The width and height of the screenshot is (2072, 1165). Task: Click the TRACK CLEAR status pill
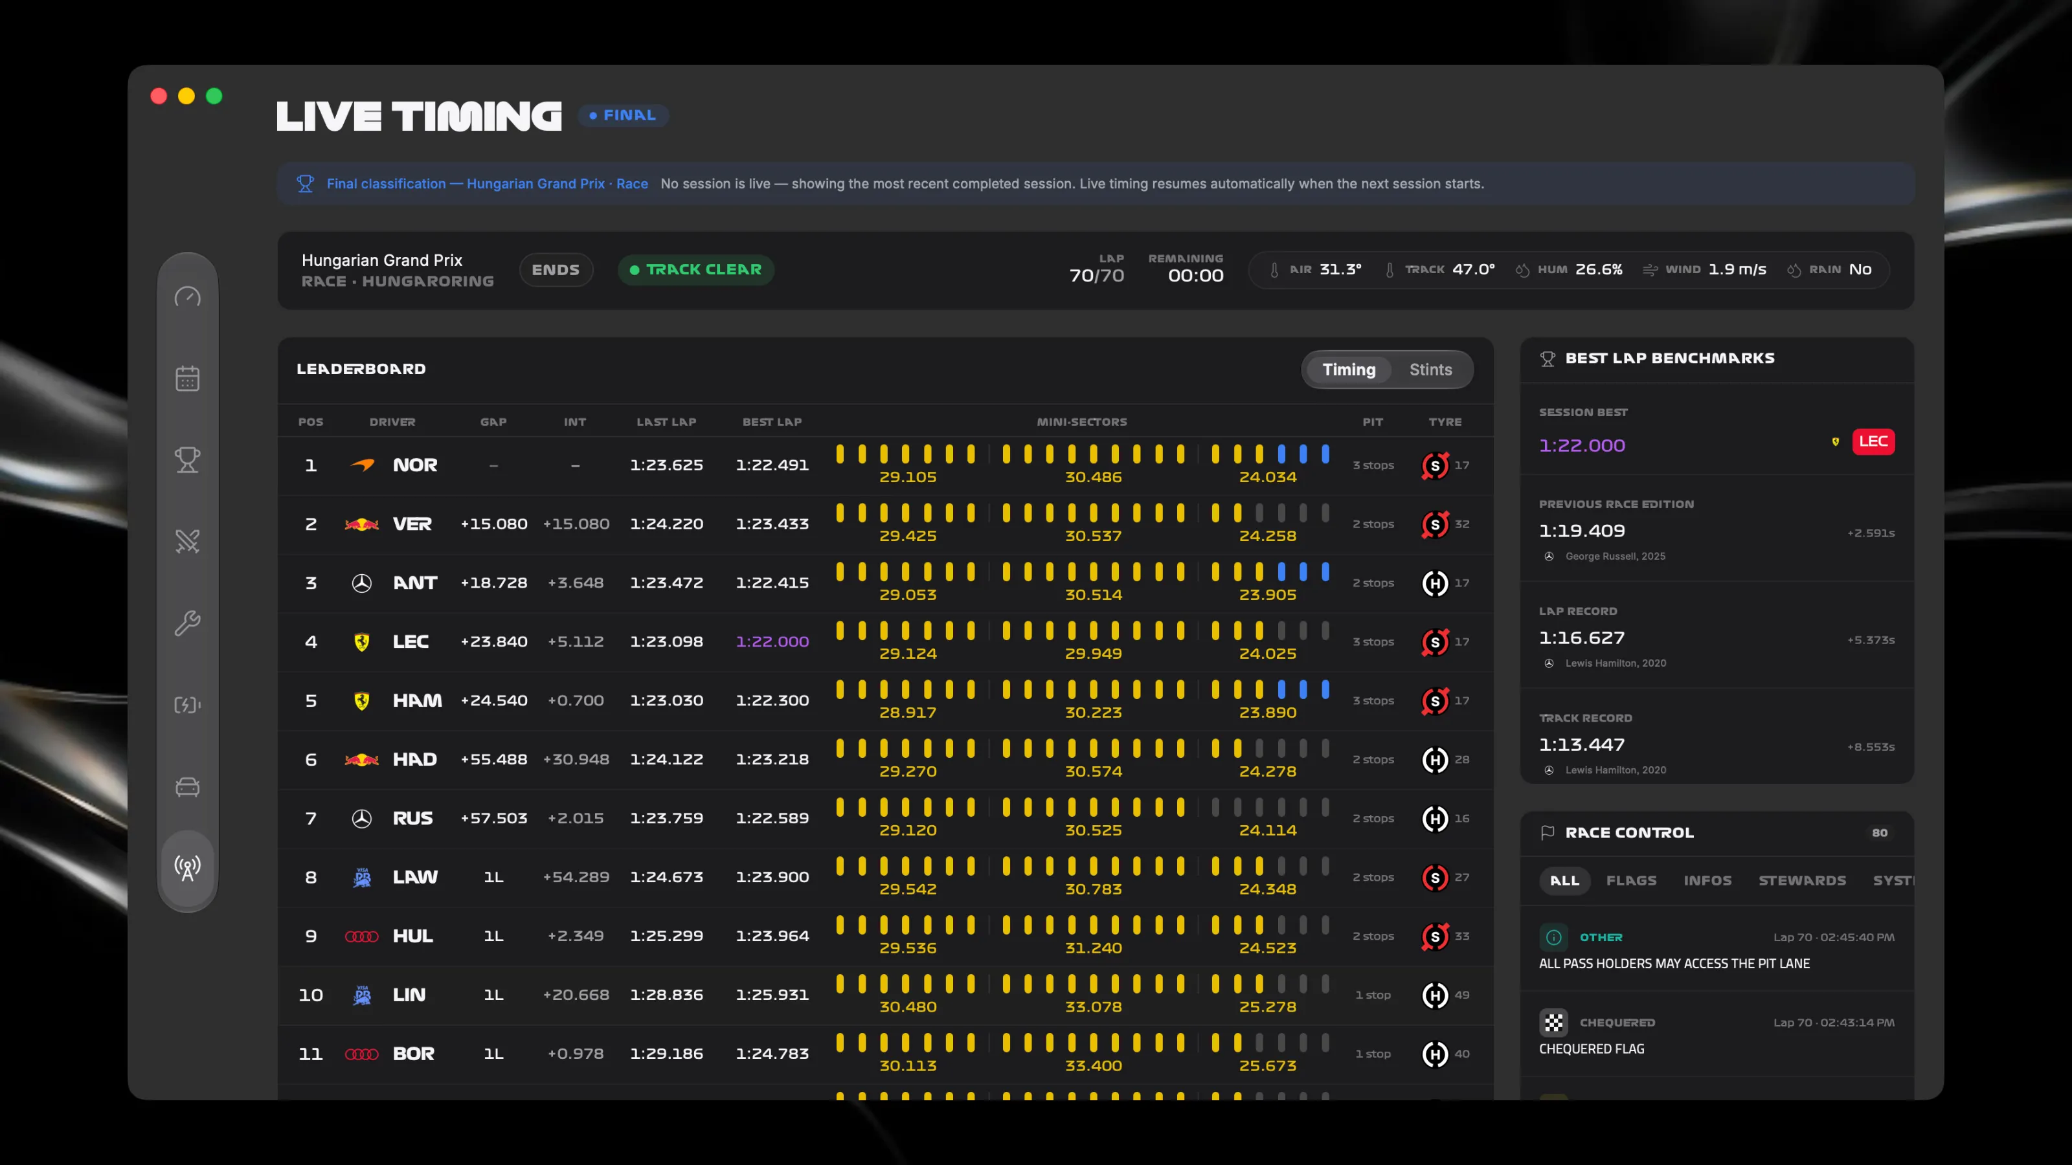pyautogui.click(x=696, y=270)
